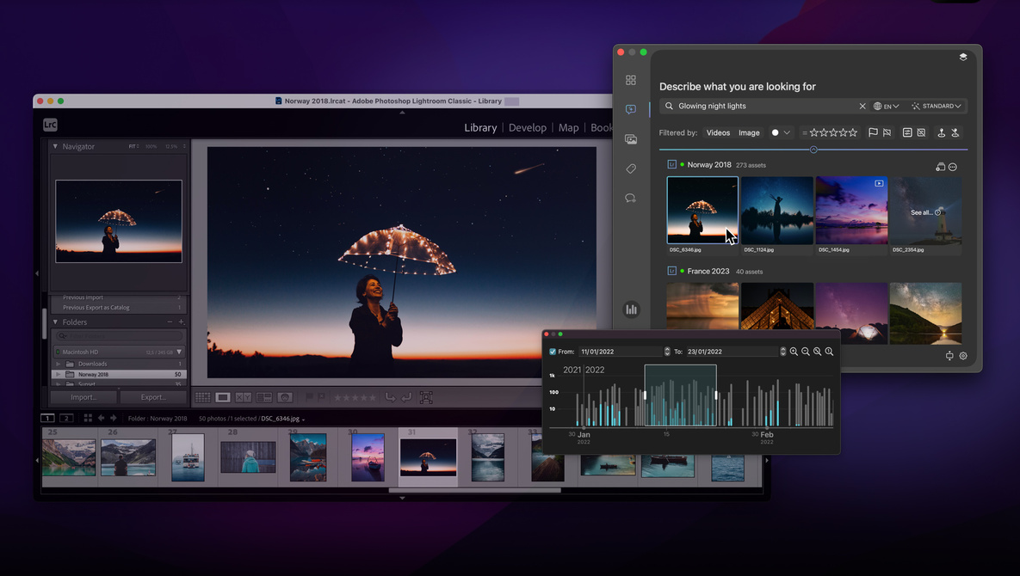Collapse the Folders panel
Screen dimensions: 1020x576
[x=55, y=322]
